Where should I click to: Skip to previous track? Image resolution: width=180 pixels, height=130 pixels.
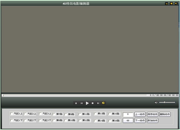82,103
